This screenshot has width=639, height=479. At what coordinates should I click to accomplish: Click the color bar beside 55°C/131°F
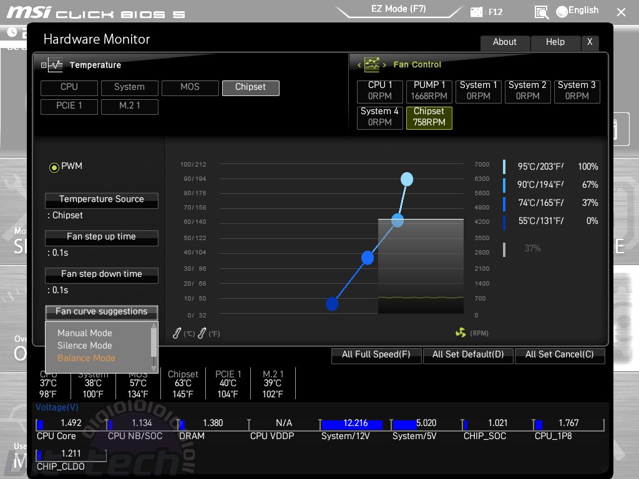pyautogui.click(x=504, y=221)
